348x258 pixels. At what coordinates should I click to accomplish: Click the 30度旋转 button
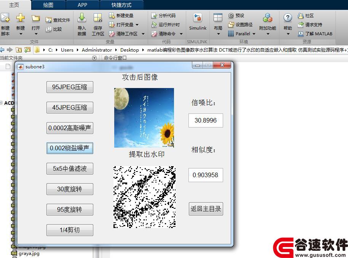coord(70,189)
